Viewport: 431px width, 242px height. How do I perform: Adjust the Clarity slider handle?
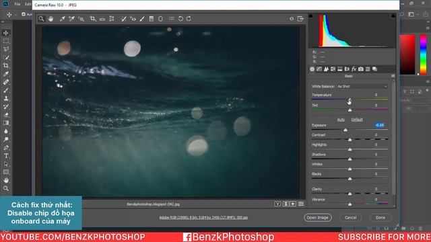[350, 194]
